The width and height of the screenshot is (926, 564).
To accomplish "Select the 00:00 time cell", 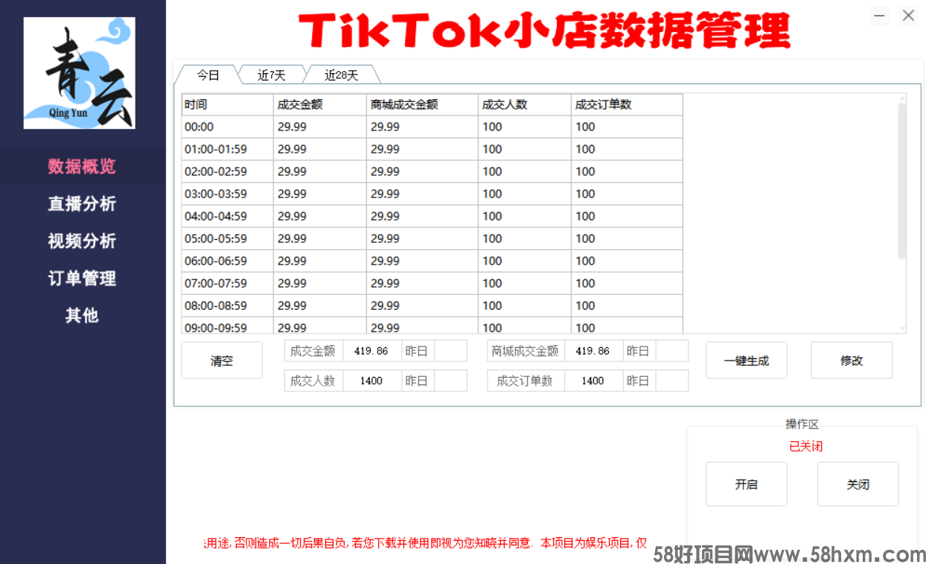I will (x=228, y=127).
